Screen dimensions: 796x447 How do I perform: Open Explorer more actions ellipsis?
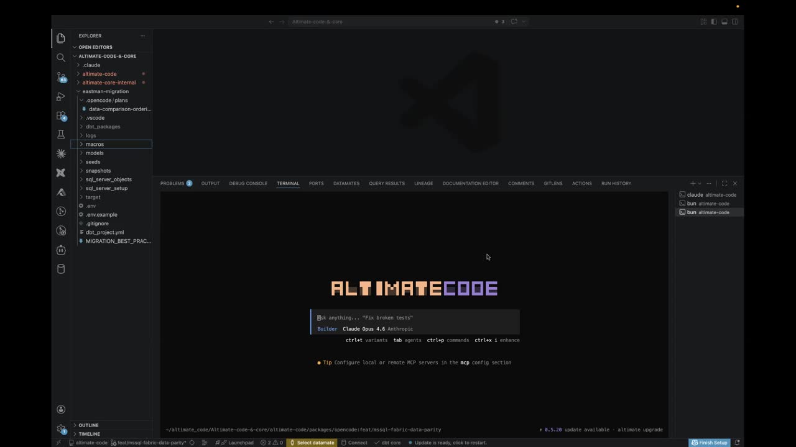[142, 35]
